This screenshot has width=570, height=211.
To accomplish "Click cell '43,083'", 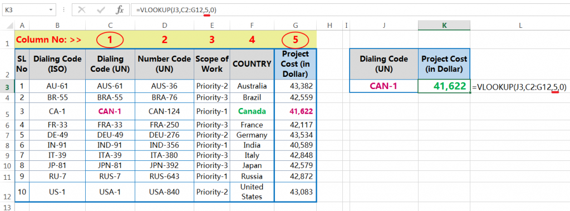I will click(x=295, y=192).
